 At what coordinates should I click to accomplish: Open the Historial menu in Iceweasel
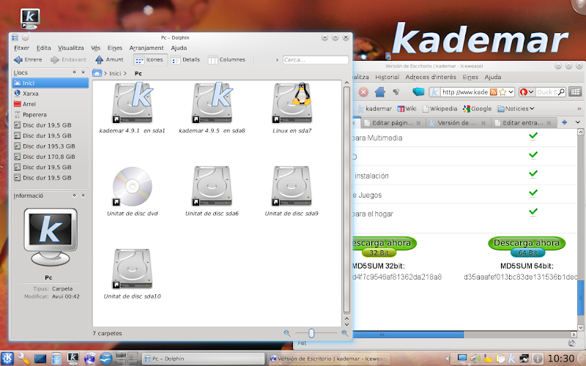pos(387,77)
